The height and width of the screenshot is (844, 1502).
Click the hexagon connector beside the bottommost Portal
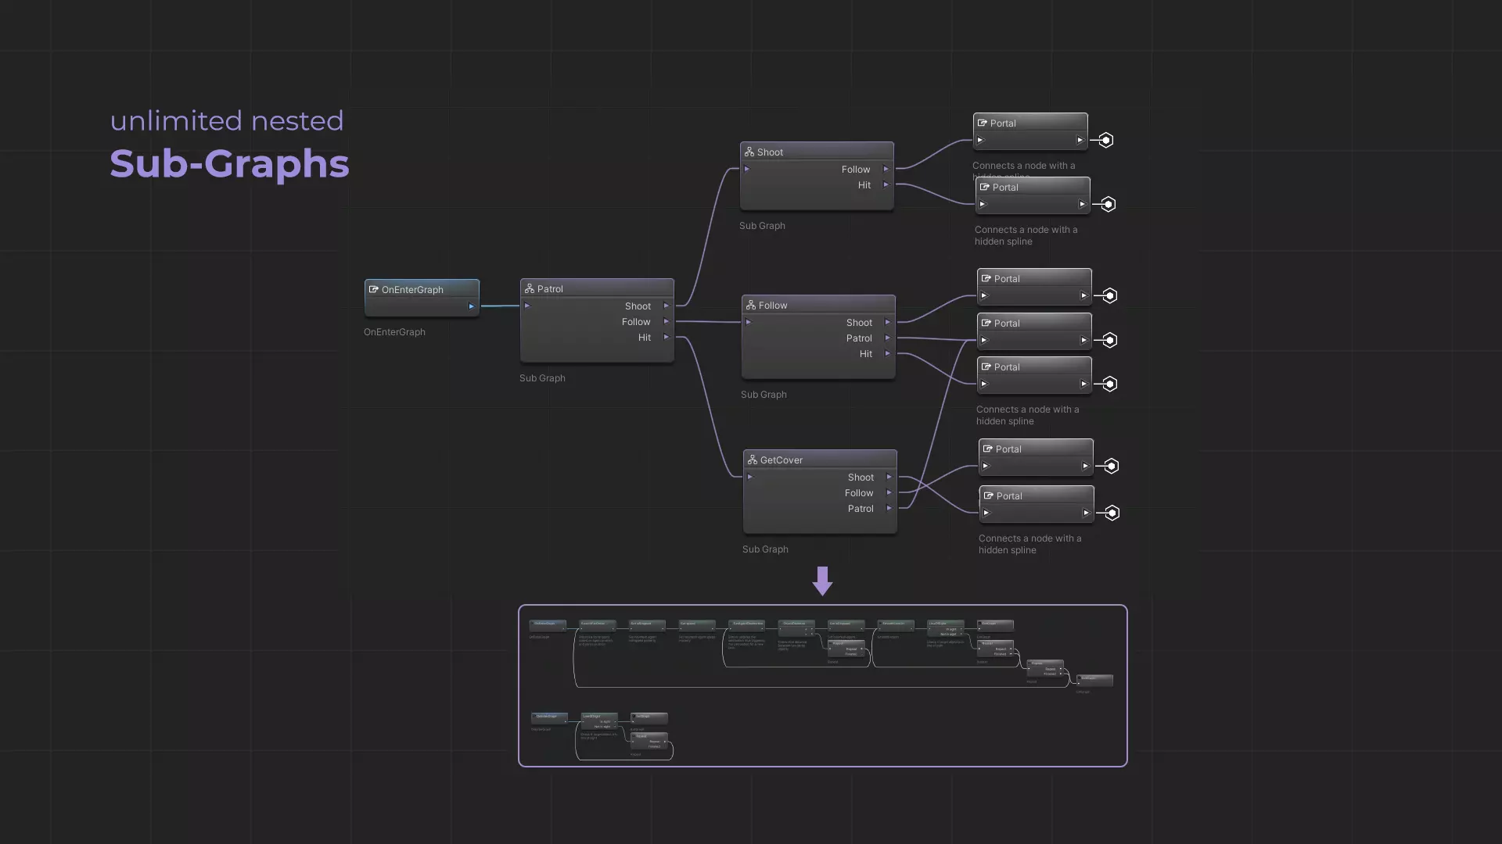(x=1112, y=513)
